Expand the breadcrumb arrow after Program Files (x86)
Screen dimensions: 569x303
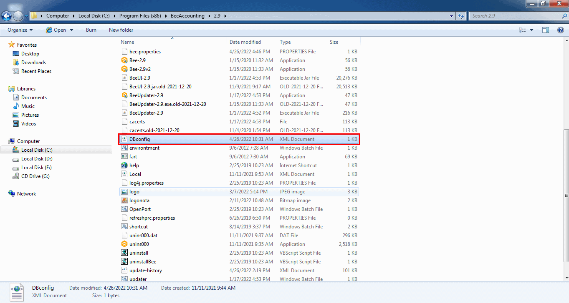click(x=166, y=16)
